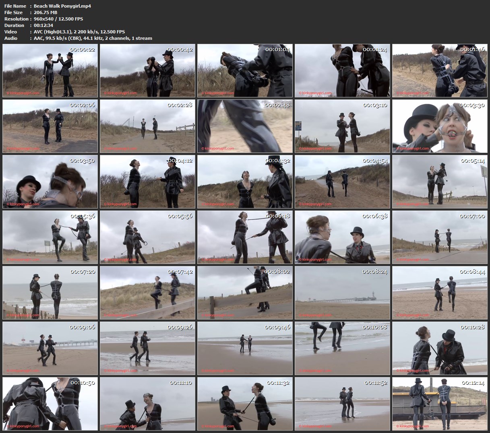
Task: Select the file name text 'Beach Walk Ponygirl.mp4'
Action: (62, 6)
